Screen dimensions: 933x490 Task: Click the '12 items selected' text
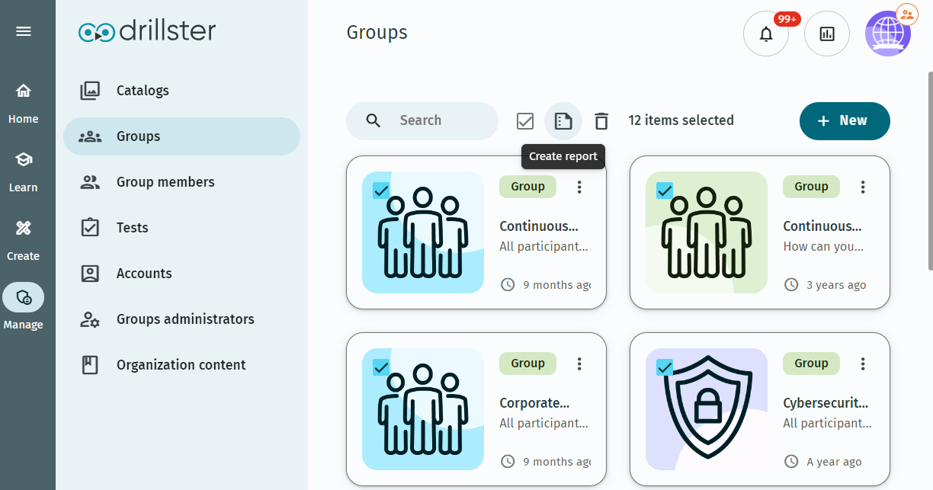[681, 120]
